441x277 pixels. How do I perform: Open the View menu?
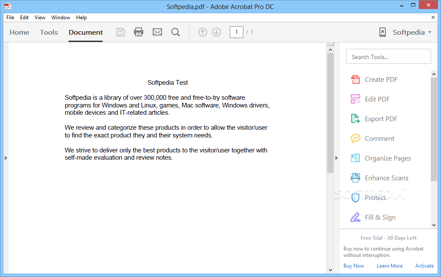click(40, 18)
